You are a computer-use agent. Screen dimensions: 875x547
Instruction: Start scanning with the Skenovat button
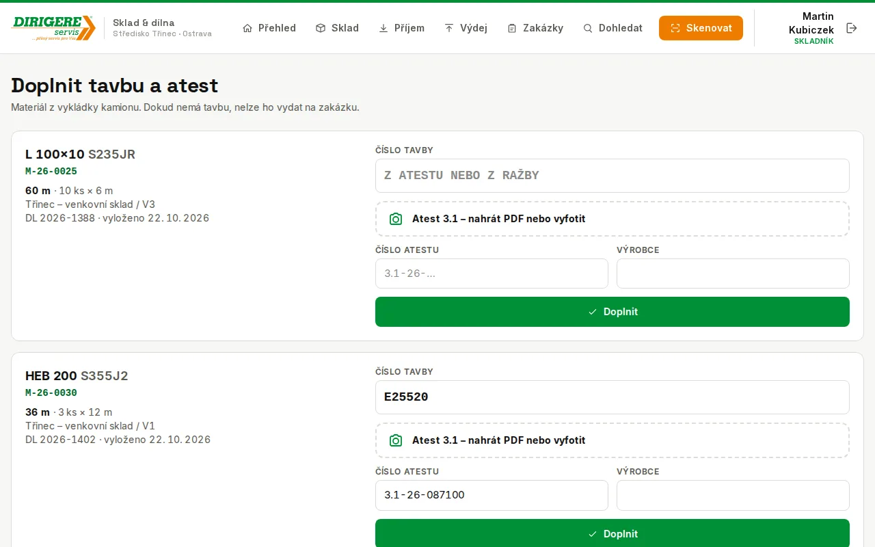[701, 28]
